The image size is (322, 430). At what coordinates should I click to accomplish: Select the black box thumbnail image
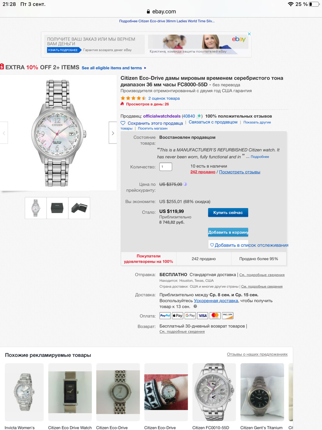click(x=57, y=208)
